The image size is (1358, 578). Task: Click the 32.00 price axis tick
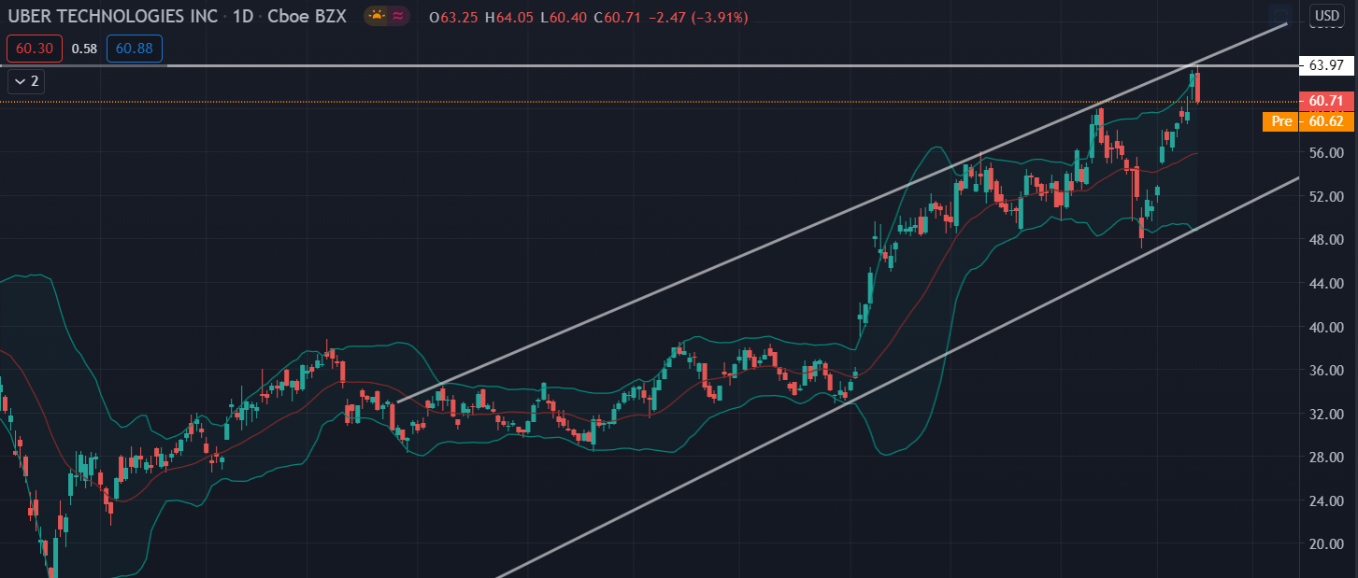pos(1326,414)
